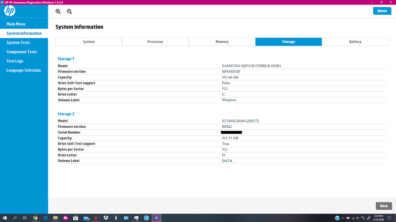Open the white lightning-bolt app on taskbar
Screen dimensions: 396x222
(116, 218)
